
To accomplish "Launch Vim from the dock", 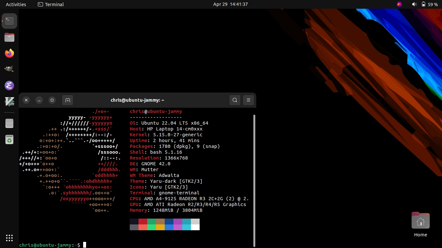I will point(9,101).
